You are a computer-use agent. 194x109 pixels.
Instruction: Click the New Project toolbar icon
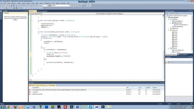[x=3, y=5]
